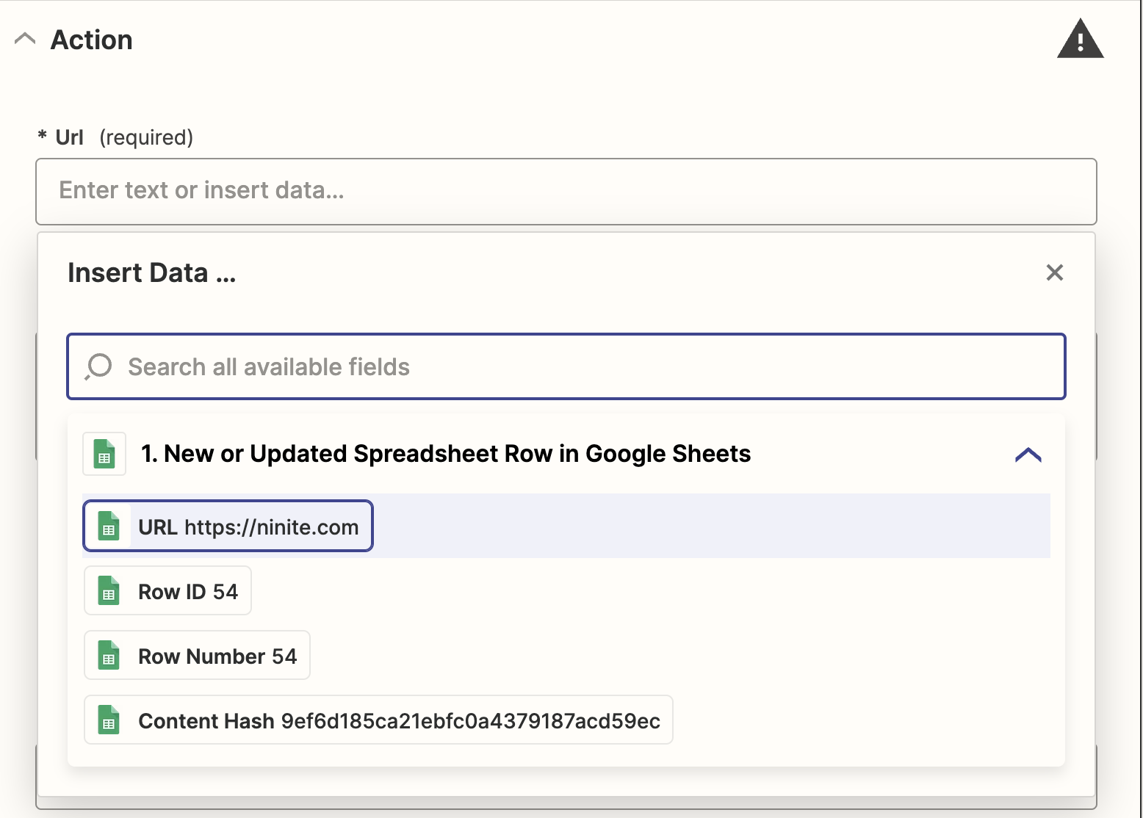This screenshot has height=818, width=1143.
Task: Expand the Insert Data panel heading
Action: (151, 272)
